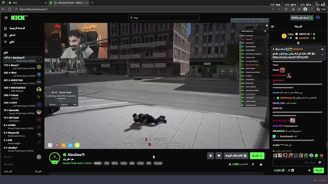
Task: Open the browse sidebar link
Action: (10, 35)
